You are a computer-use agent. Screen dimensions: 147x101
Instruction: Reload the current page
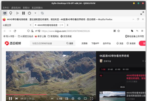[x=15, y=31]
